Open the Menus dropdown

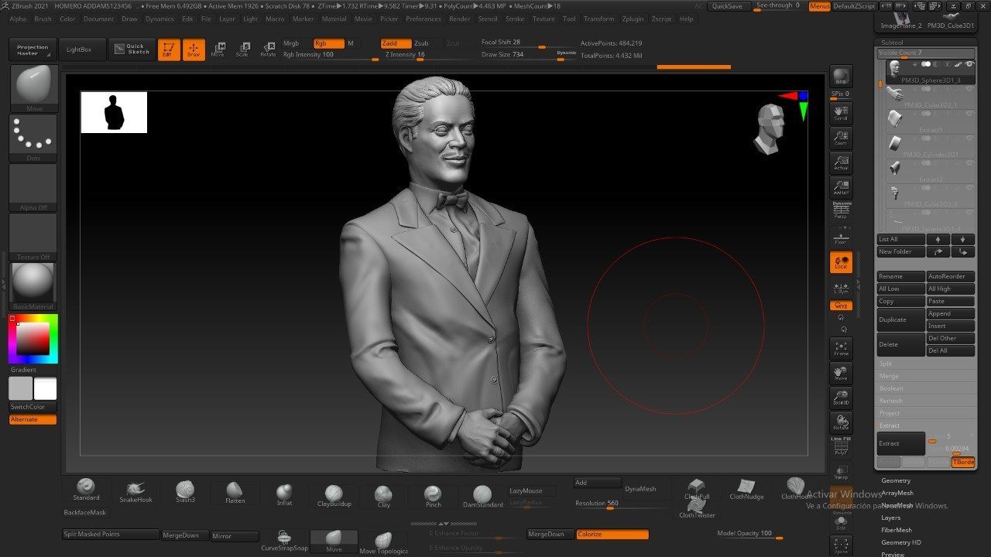819,5
